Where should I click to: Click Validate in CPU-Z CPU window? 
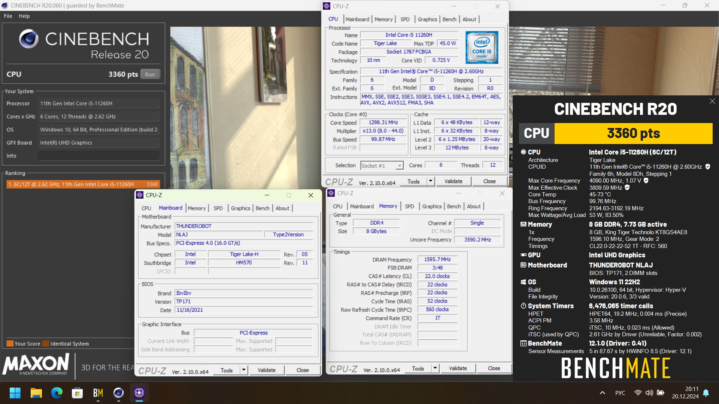[x=453, y=181]
